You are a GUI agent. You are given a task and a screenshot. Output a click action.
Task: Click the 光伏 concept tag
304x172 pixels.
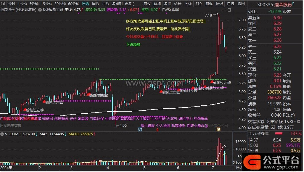click(x=73, y=118)
